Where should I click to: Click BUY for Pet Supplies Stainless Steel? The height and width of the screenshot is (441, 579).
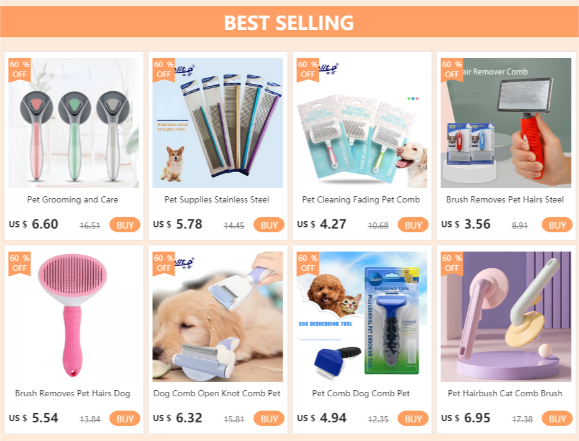[269, 225]
